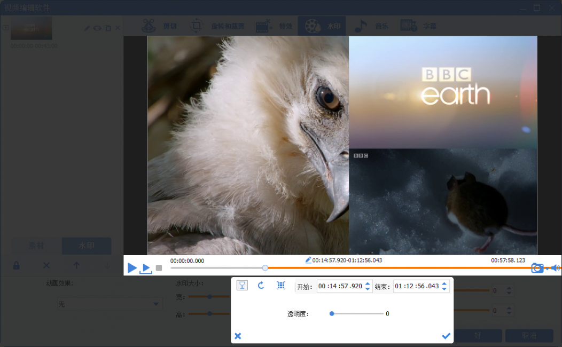562x347 pixels.
Task: Move the watermark up with the up arrow
Action: tap(77, 266)
